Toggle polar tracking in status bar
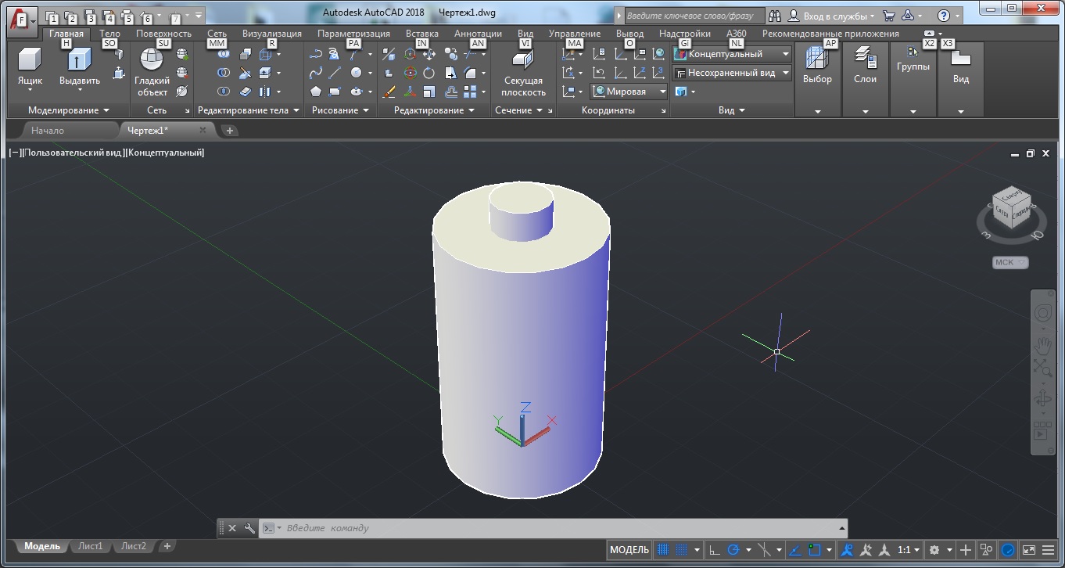 coord(733,550)
